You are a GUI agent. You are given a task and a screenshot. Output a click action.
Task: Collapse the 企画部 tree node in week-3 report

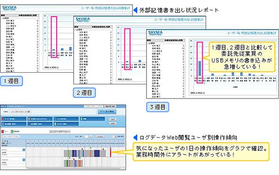tap(148, 43)
